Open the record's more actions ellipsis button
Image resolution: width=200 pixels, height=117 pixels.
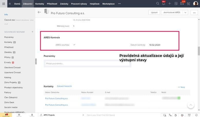(194, 13)
